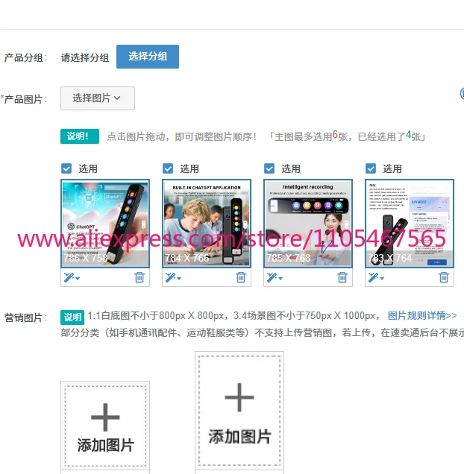This screenshot has width=464, height=474.
Task: Click the green 说明! badge above thumbnails
Action: 80,136
